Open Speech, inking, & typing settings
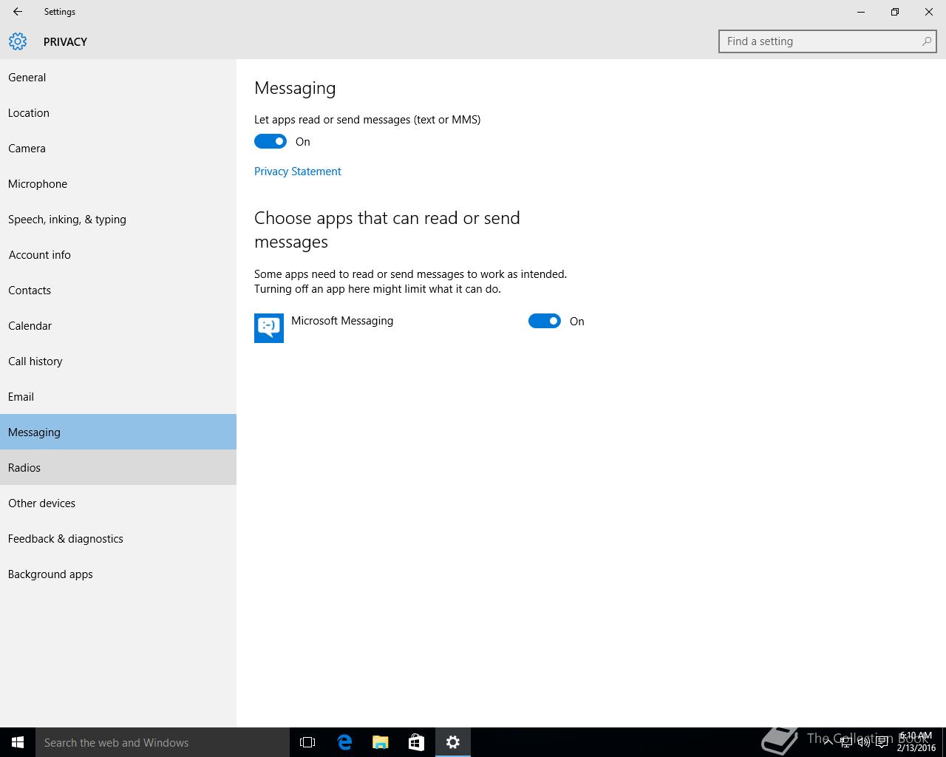The image size is (946, 757). coord(118,219)
